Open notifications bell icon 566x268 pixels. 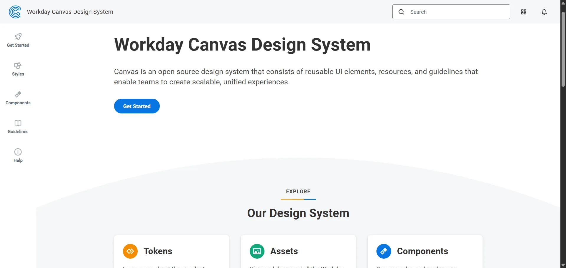[x=544, y=12]
